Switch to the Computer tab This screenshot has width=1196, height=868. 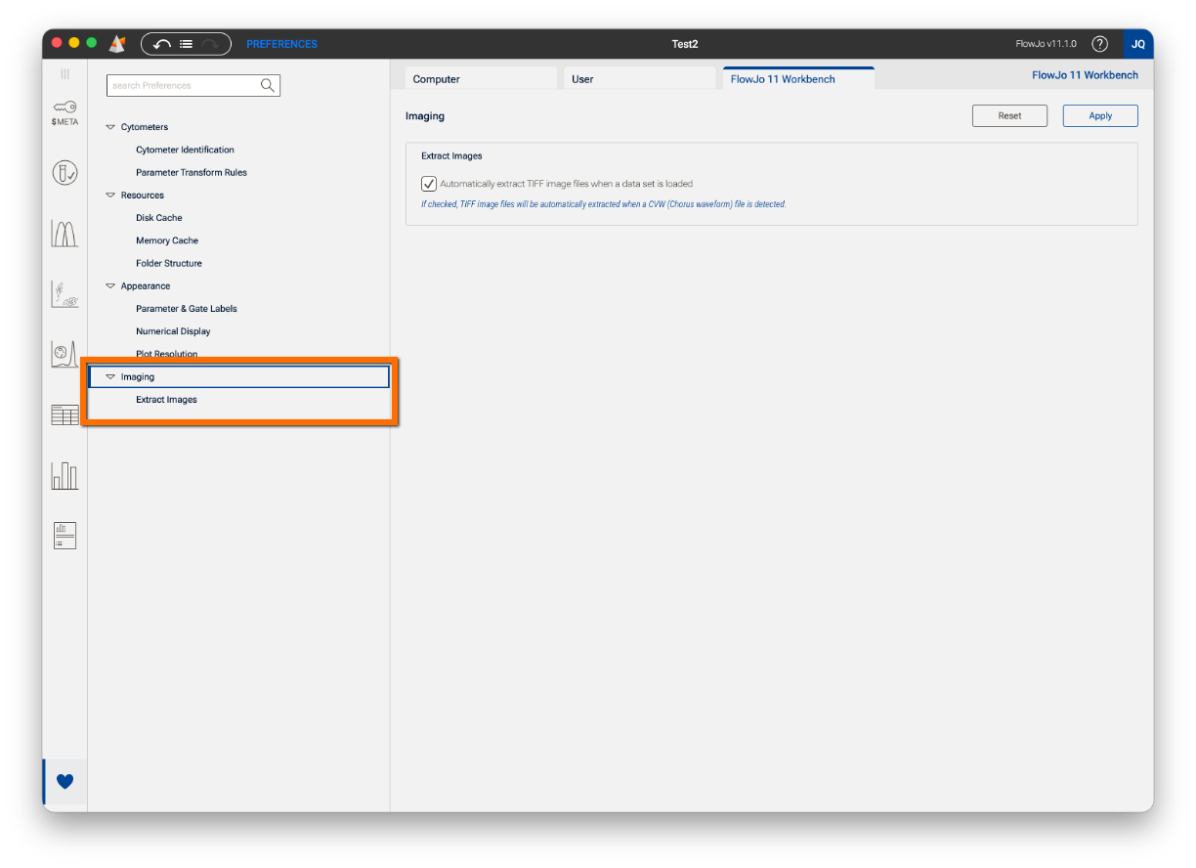point(479,79)
